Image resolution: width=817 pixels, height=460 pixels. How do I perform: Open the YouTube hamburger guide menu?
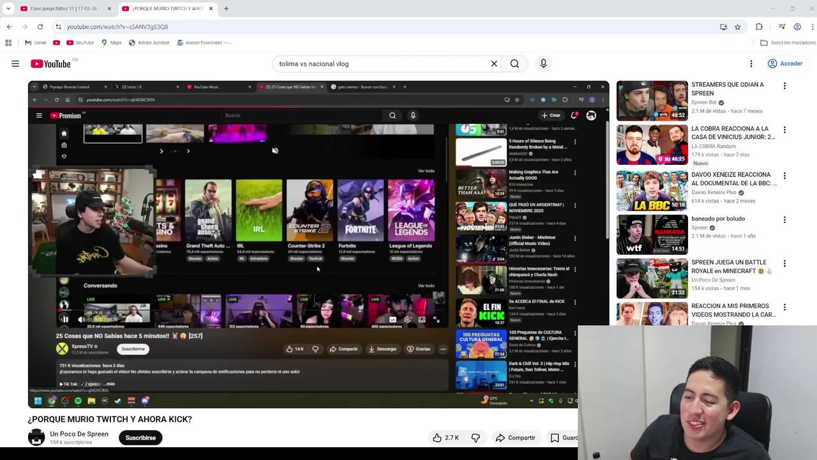coord(15,64)
